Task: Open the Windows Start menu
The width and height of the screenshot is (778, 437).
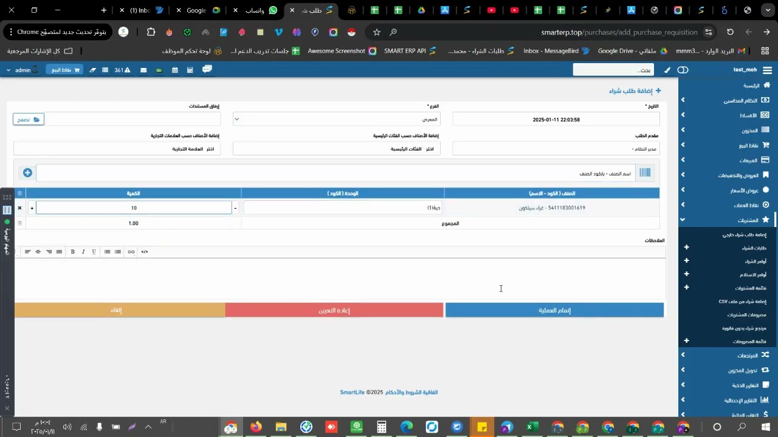Action: (765, 427)
